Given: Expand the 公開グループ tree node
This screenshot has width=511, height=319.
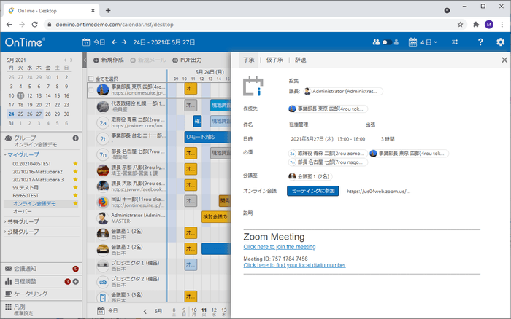Looking at the screenshot, I should (4, 232).
